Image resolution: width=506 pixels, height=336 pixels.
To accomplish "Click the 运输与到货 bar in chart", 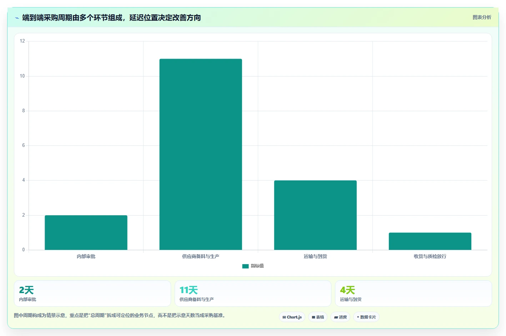I will 315,215.
